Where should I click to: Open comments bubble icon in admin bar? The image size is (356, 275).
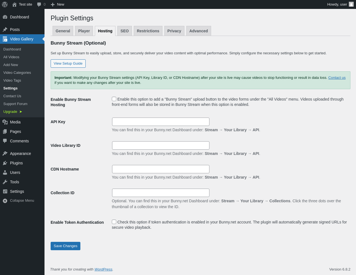coord(39,4)
